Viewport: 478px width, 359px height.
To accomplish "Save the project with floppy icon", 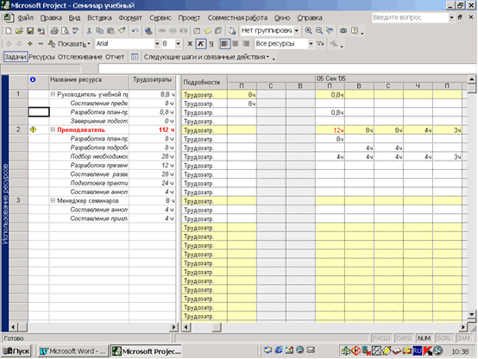I will click(x=30, y=31).
